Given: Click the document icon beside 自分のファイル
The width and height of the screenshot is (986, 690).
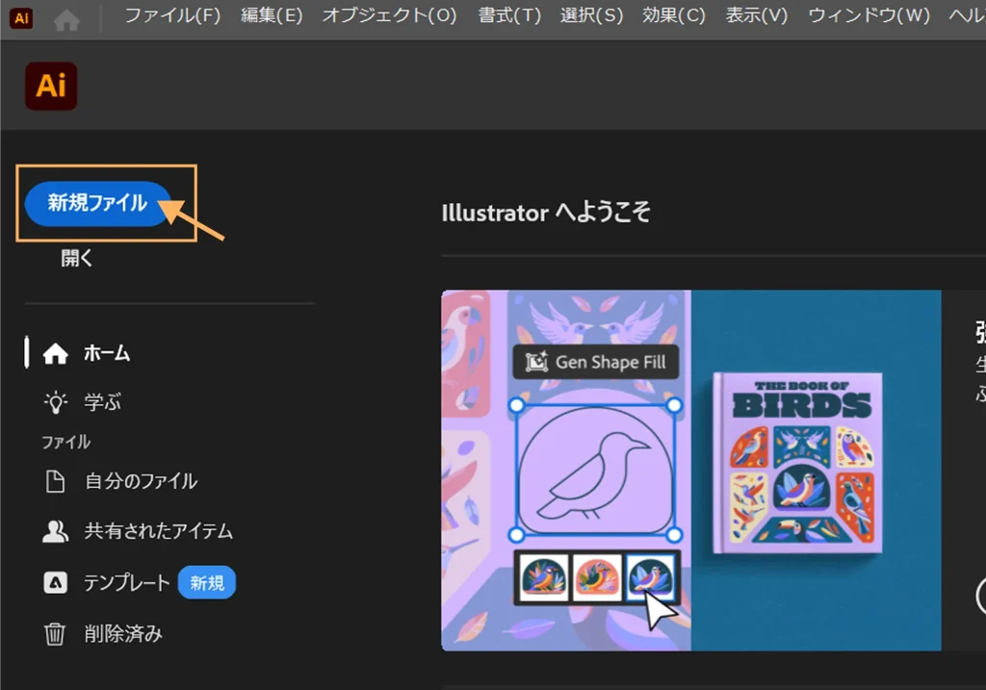Looking at the screenshot, I should (x=56, y=481).
